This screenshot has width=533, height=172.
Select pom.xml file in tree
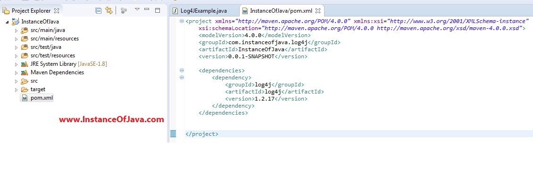click(42, 98)
